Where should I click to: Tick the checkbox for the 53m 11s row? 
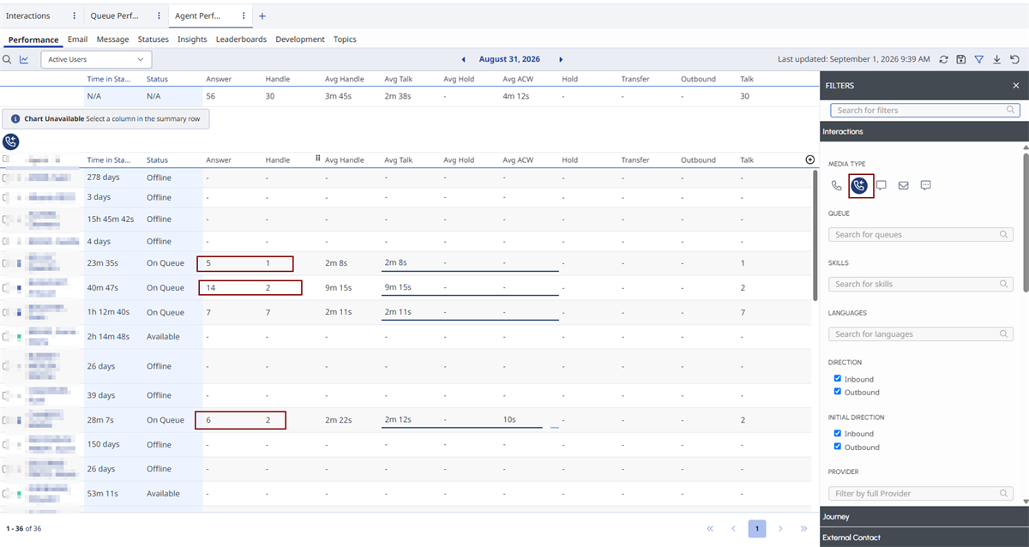point(5,494)
